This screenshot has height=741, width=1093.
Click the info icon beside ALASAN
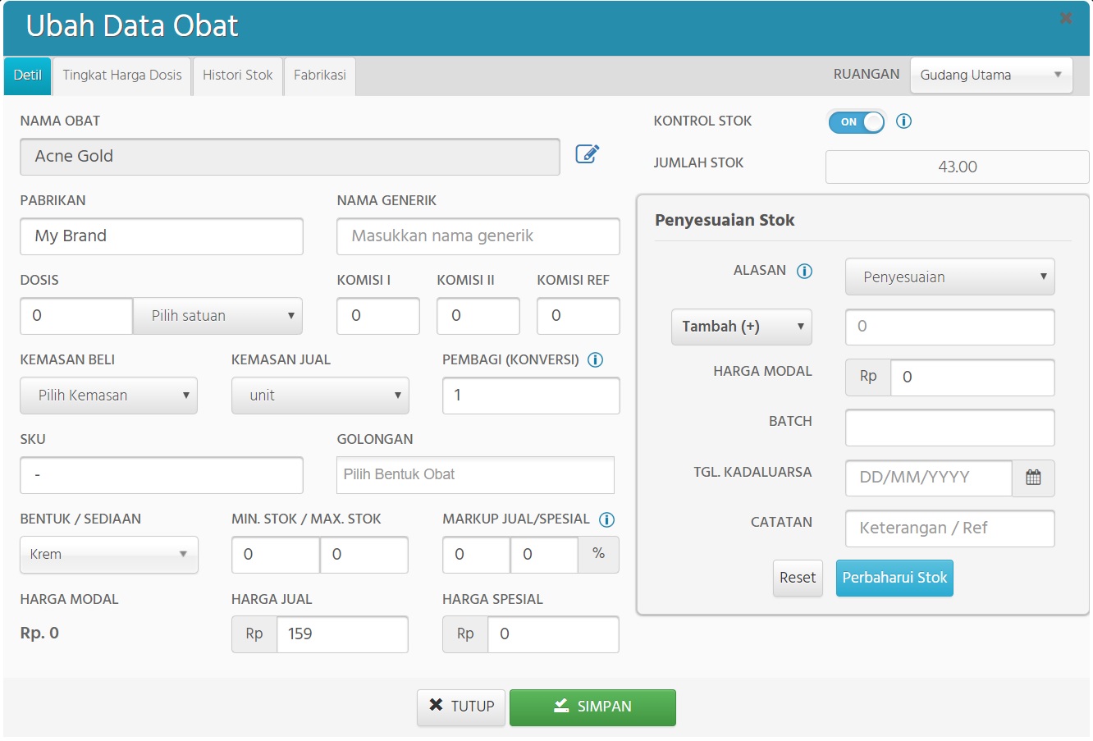point(805,270)
